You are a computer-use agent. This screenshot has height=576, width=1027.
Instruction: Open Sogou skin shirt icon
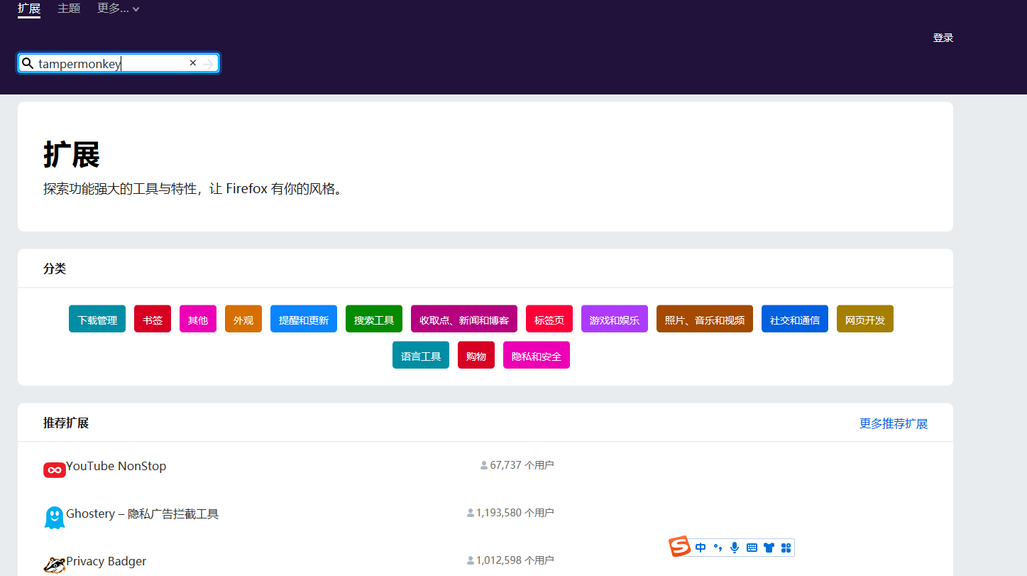click(x=769, y=548)
